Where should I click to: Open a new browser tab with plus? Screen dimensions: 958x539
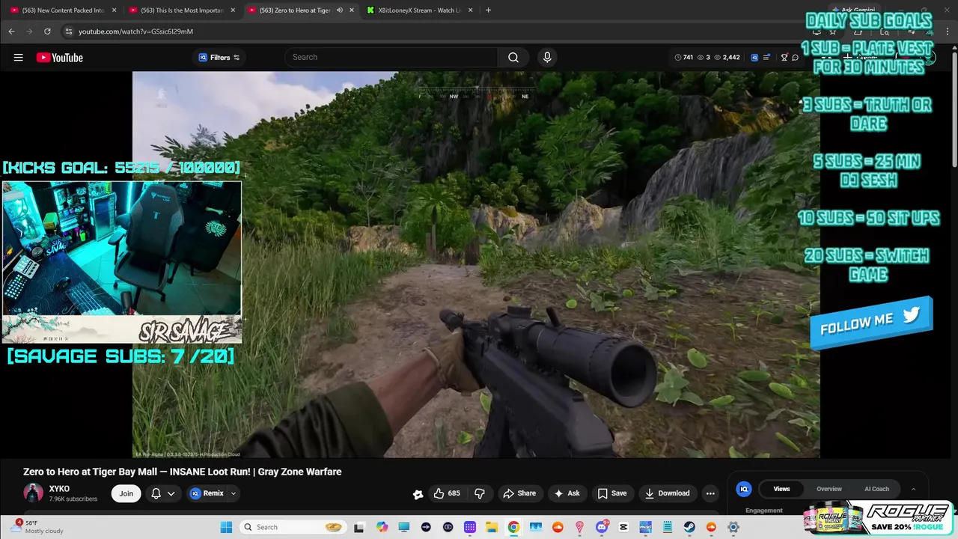488,10
